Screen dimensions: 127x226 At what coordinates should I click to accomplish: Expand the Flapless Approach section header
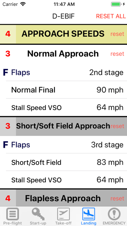[63, 198]
